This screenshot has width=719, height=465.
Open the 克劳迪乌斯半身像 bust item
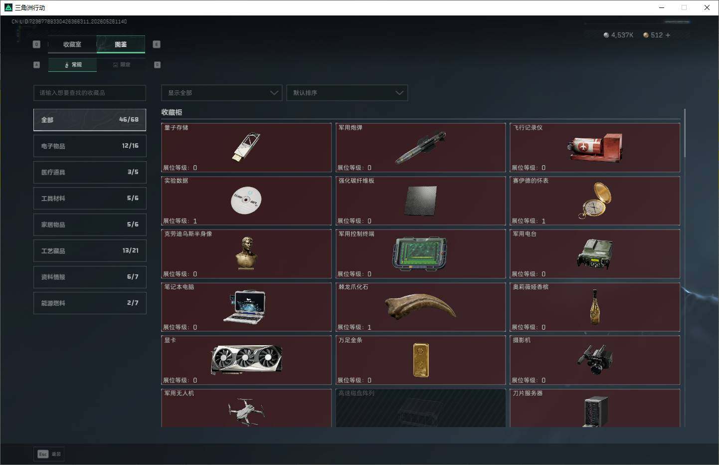[246, 254]
